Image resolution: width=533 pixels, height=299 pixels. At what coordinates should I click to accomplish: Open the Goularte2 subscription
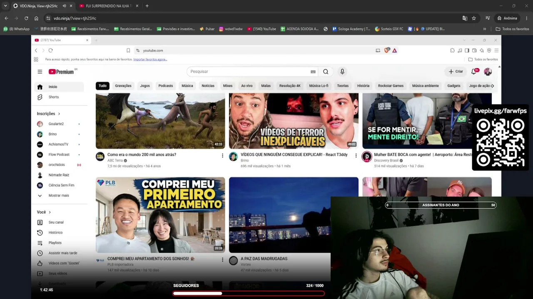tap(59, 124)
